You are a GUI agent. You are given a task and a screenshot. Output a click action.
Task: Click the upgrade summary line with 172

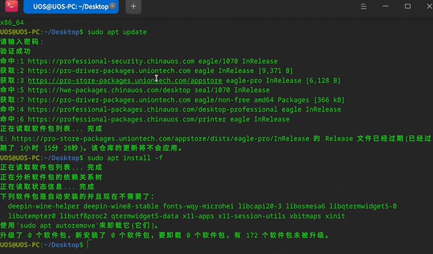click(165, 236)
